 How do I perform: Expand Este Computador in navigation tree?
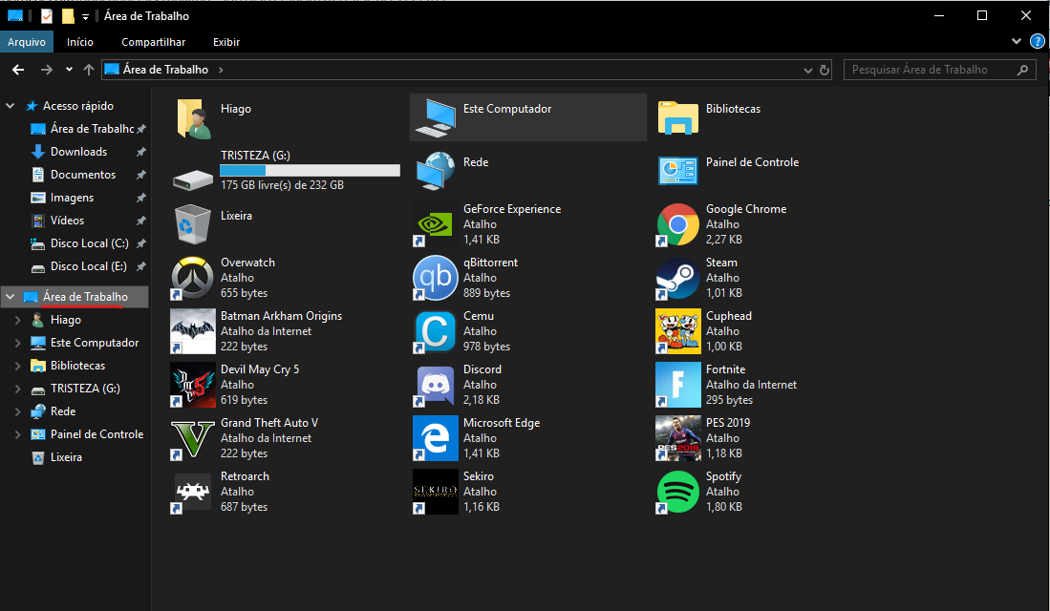click(18, 343)
